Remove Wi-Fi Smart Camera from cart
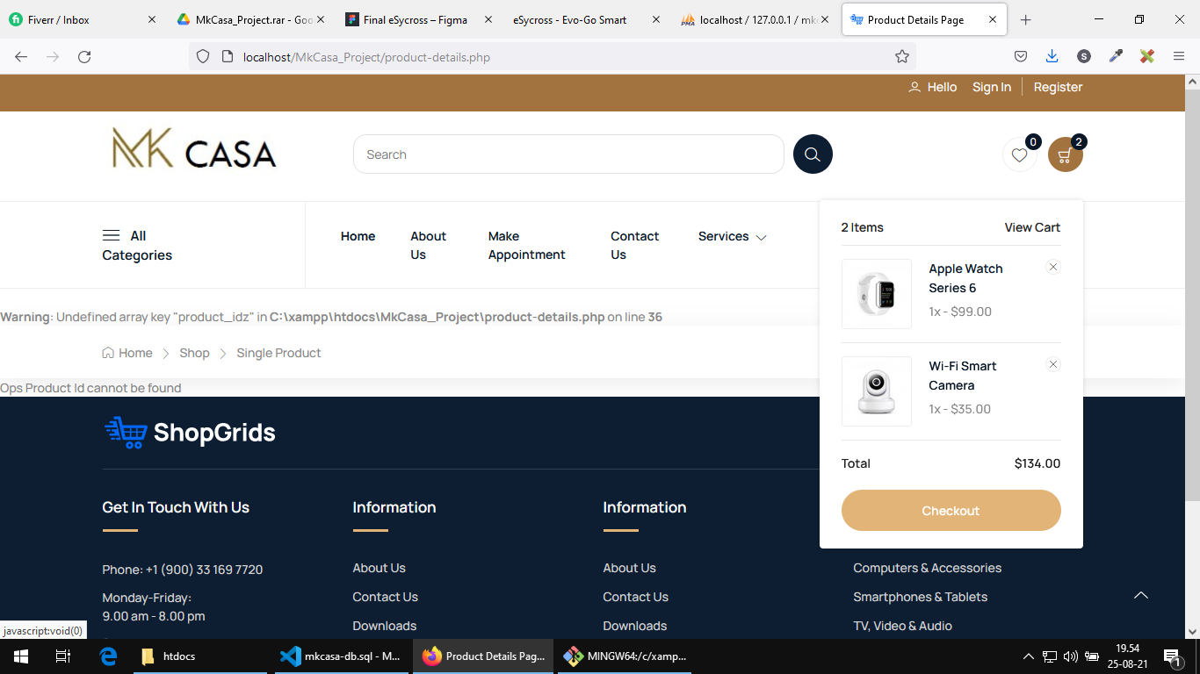Screen dimensions: 1200x674 (1053, 365)
